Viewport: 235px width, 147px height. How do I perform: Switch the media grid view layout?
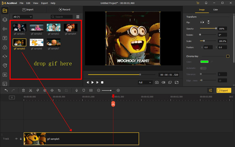pyautogui.click(x=78, y=17)
